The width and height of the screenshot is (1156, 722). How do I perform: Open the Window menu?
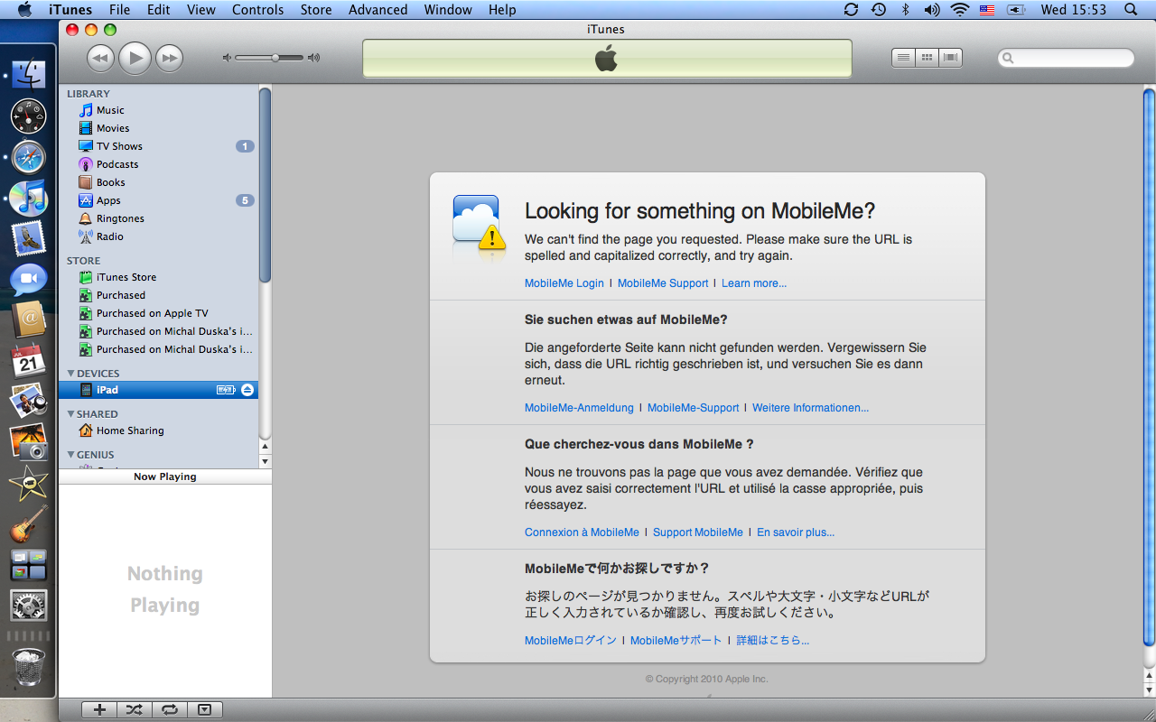tap(448, 10)
